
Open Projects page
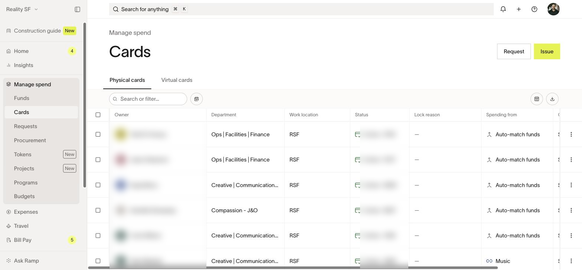pyautogui.click(x=41, y=169)
